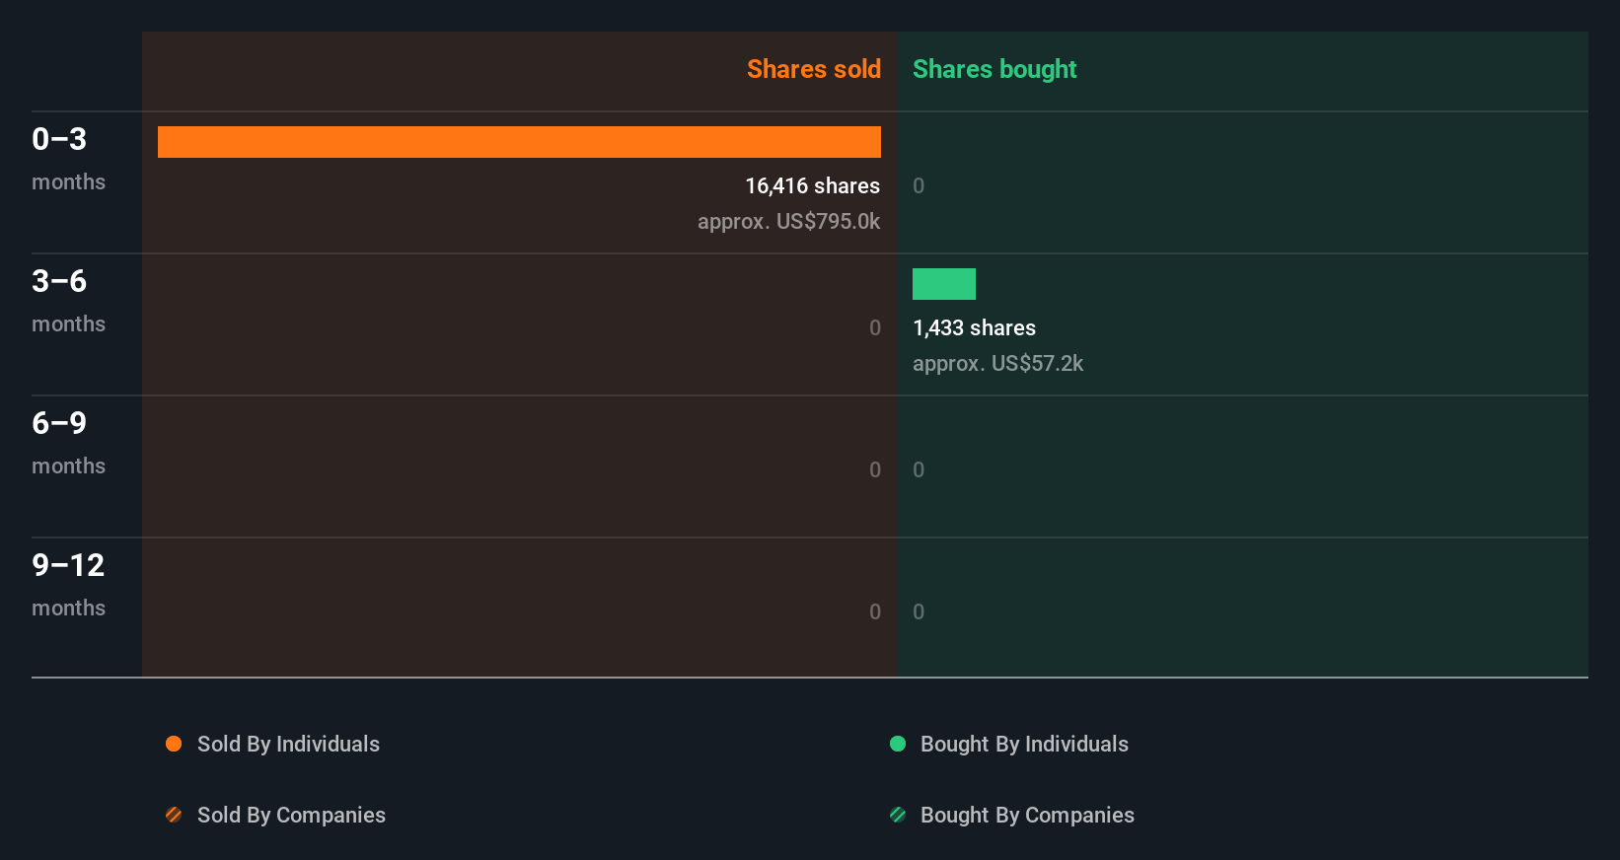Click the 9–12 months row label

point(68,585)
